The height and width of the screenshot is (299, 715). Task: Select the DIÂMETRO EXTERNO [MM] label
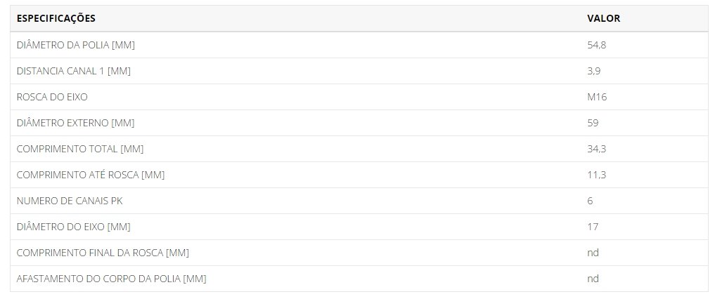pyautogui.click(x=75, y=123)
